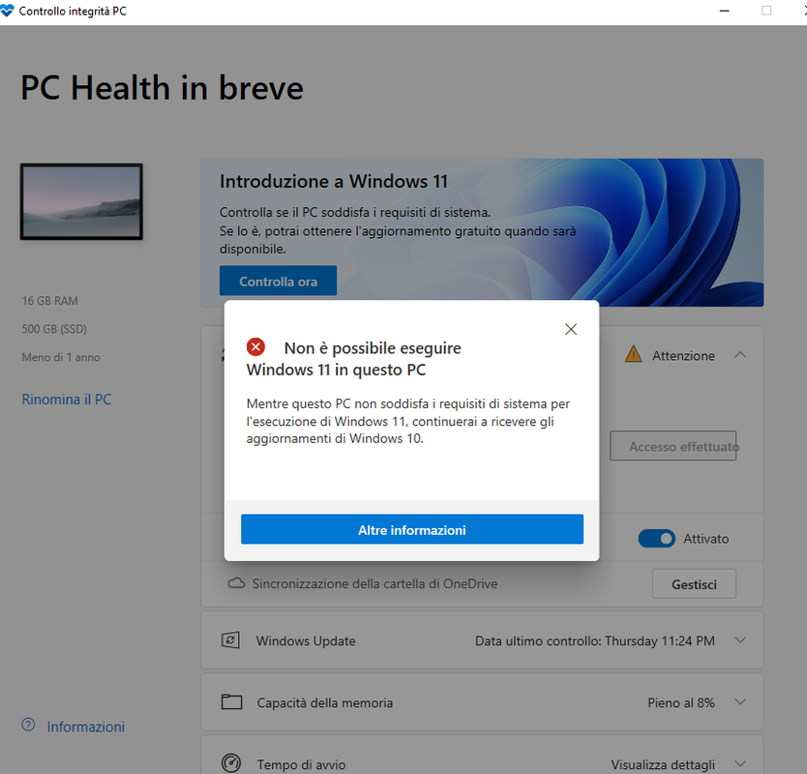
Task: Click the Attenzione status text
Action: tap(683, 356)
